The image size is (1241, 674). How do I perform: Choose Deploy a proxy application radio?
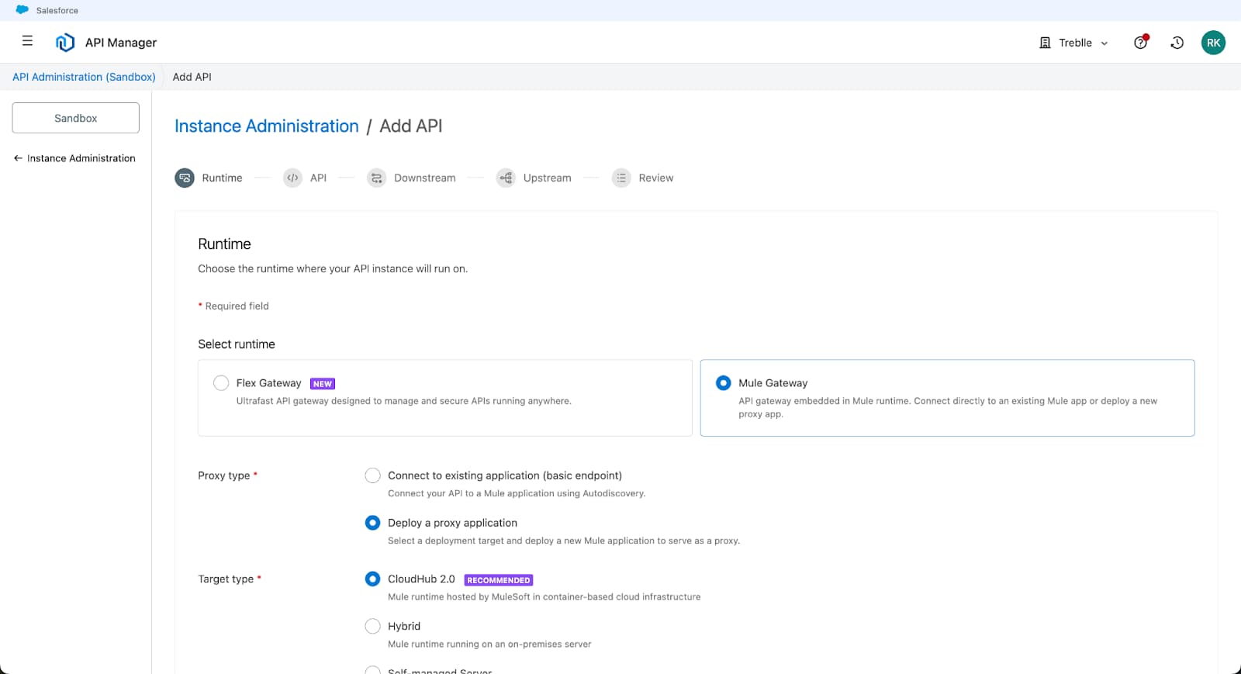point(372,523)
